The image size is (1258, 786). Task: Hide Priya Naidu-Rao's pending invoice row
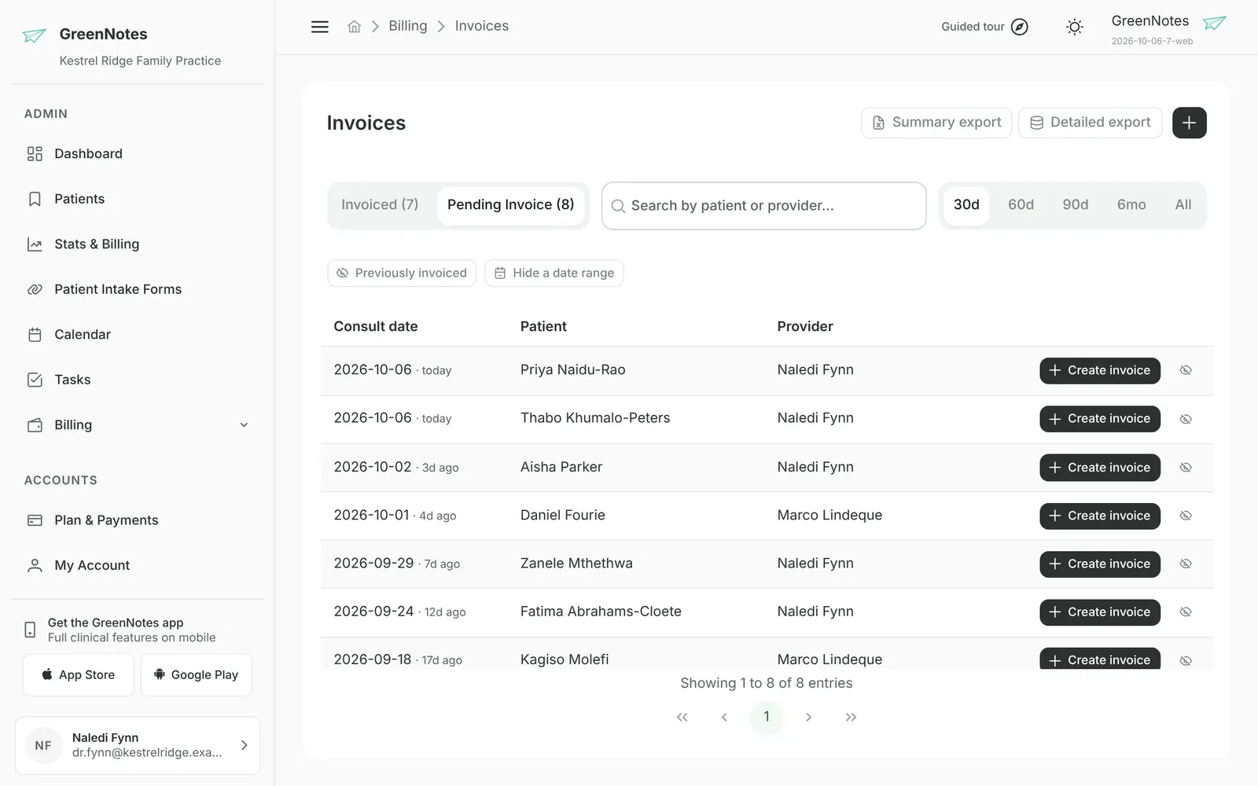point(1186,370)
